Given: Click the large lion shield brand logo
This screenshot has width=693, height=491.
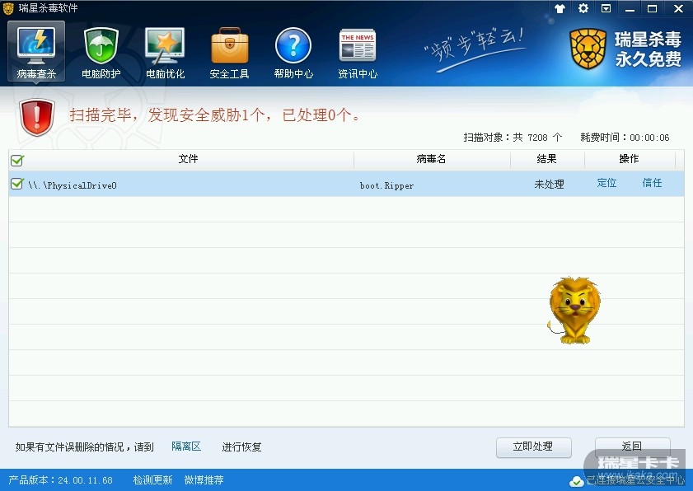Looking at the screenshot, I should click(588, 49).
